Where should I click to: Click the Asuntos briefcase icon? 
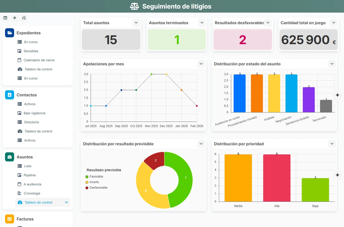coord(10,157)
